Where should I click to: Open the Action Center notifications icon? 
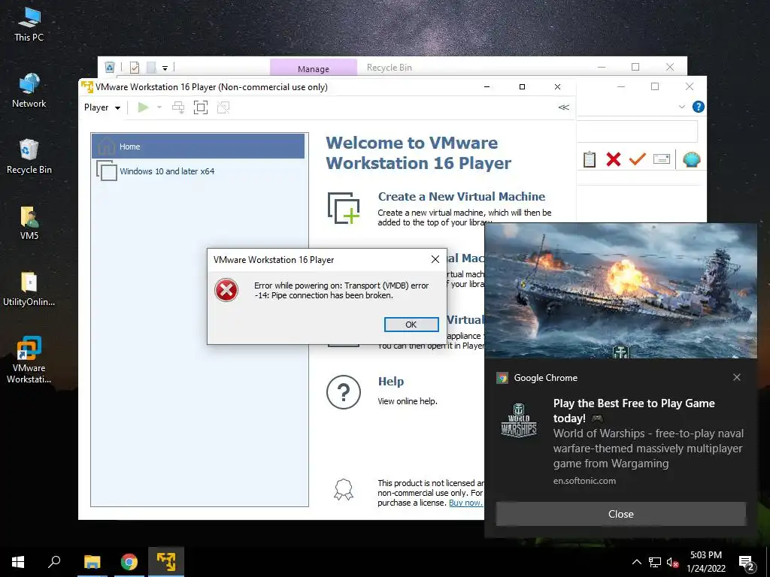[747, 563]
